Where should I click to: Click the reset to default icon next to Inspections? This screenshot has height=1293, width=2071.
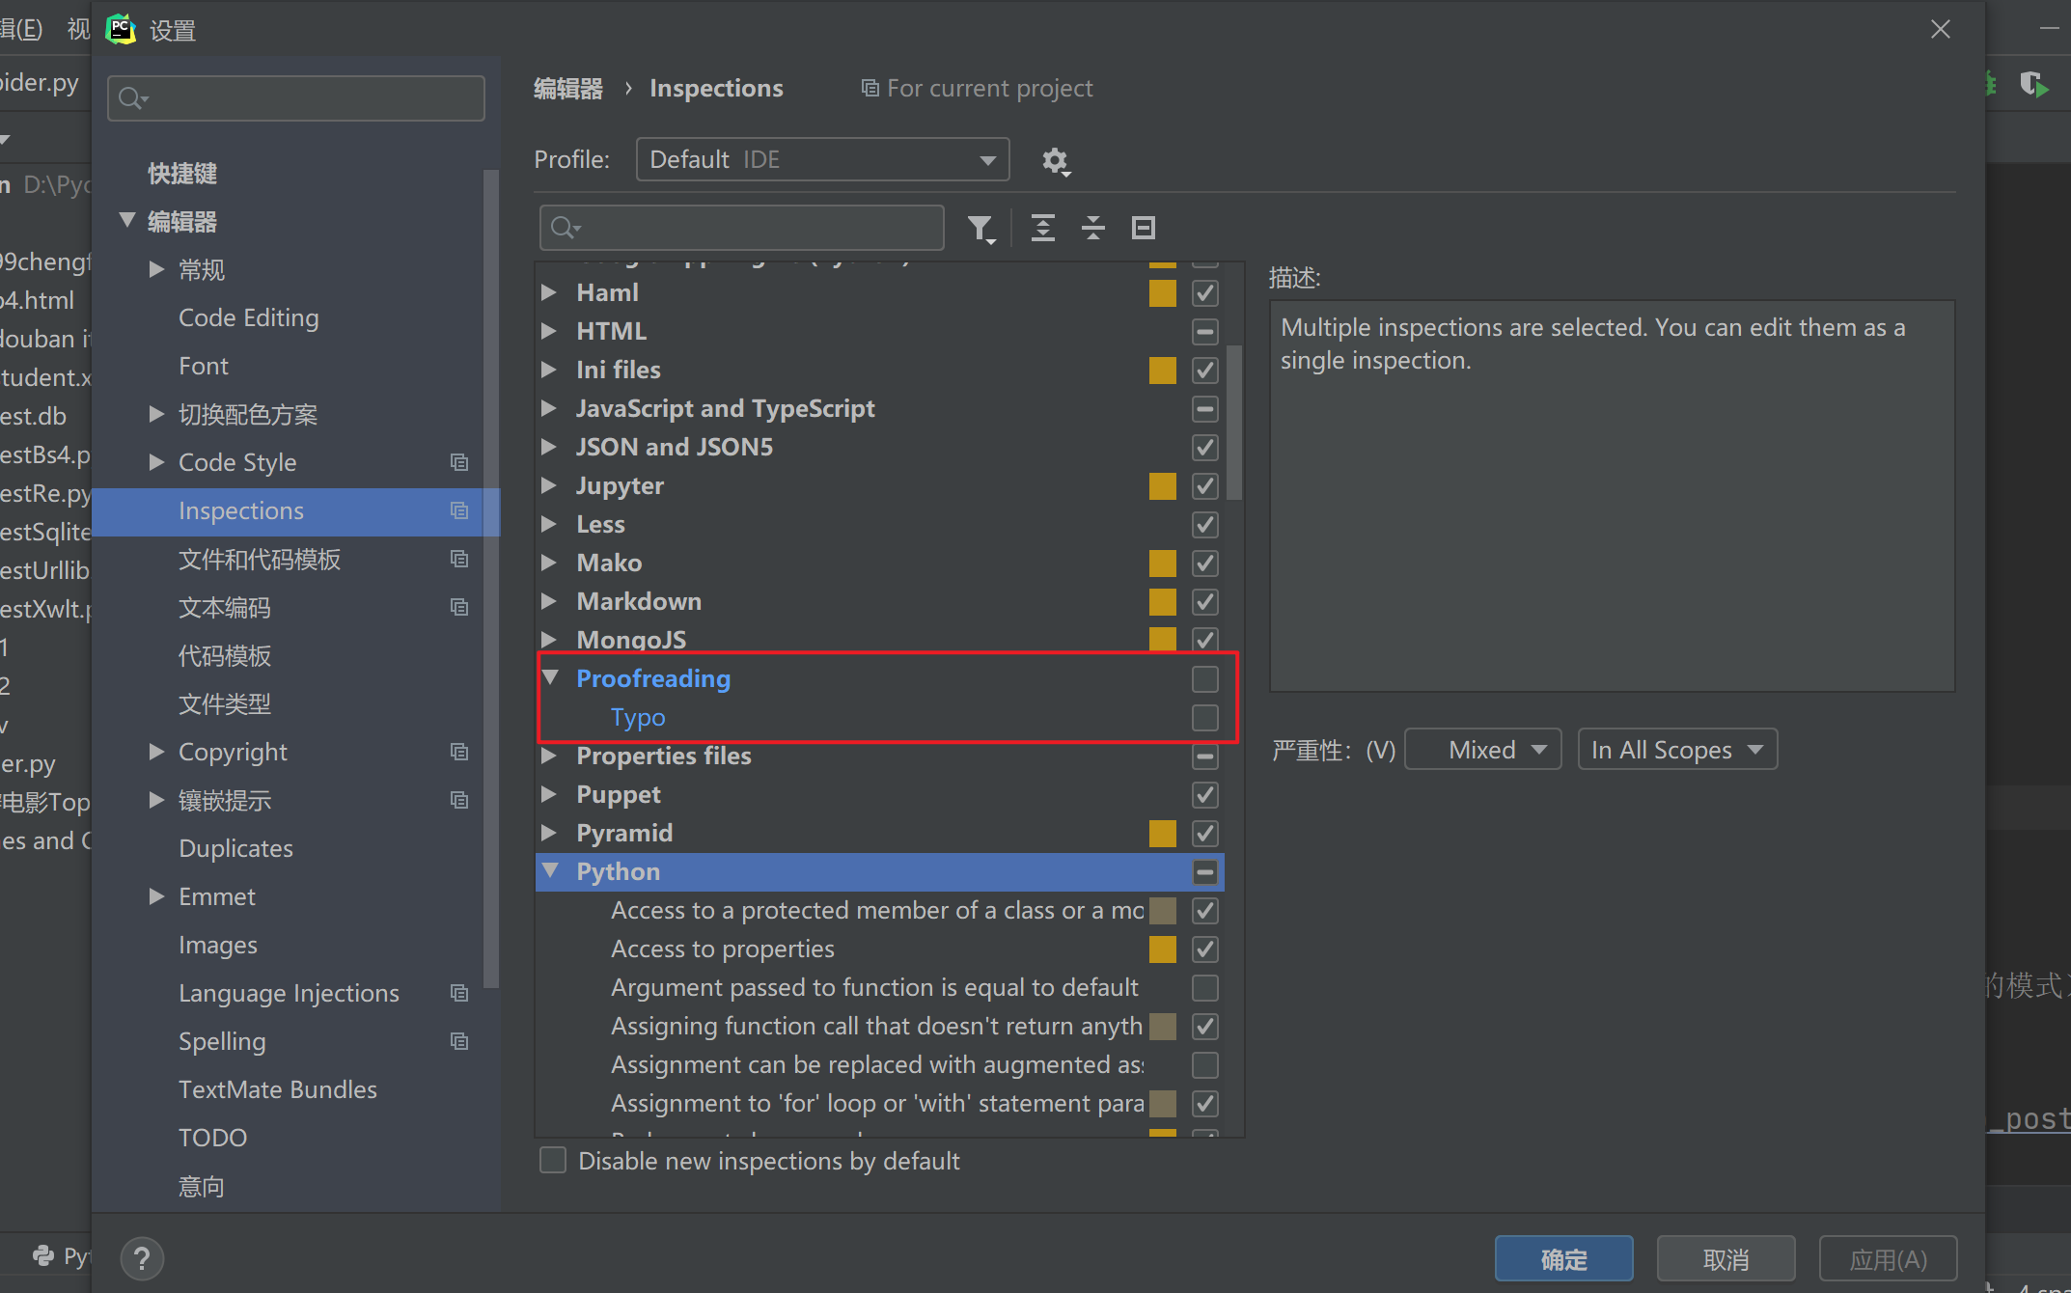point(460,509)
